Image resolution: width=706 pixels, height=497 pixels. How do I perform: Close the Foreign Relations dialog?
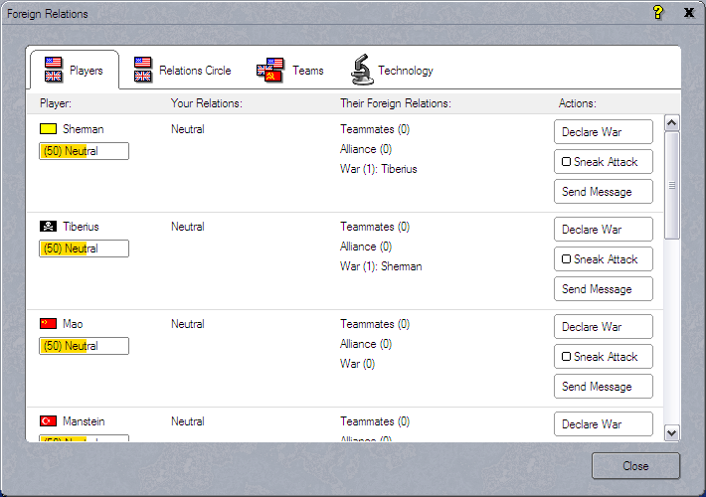(x=635, y=466)
